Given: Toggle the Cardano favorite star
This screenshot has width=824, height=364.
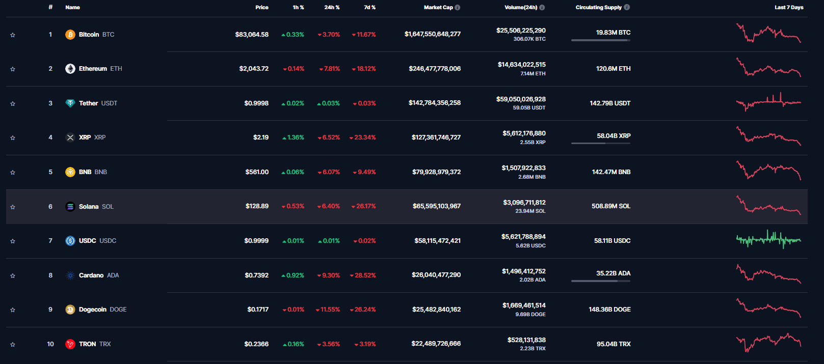Looking at the screenshot, I should [13, 276].
